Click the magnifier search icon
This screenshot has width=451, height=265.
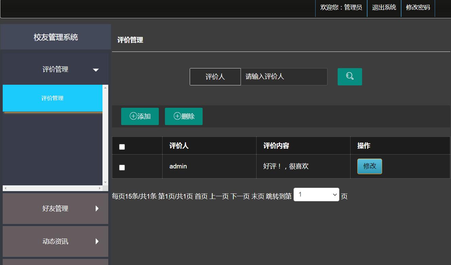pyautogui.click(x=350, y=77)
